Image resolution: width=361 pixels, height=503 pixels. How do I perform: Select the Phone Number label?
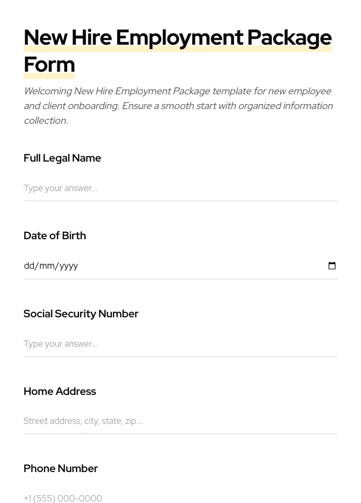[60, 469]
